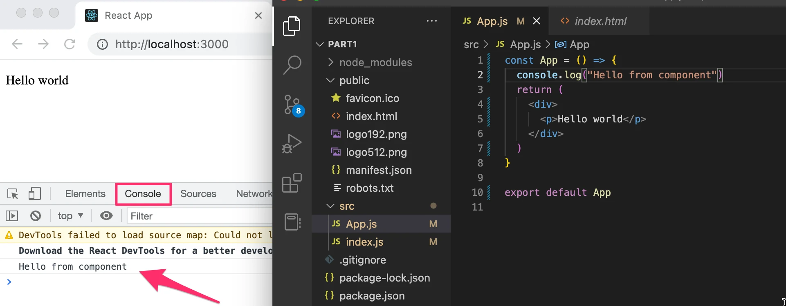The image size is (786, 306).
Task: Switch to the Sources tab in DevTools
Action: [x=198, y=194]
